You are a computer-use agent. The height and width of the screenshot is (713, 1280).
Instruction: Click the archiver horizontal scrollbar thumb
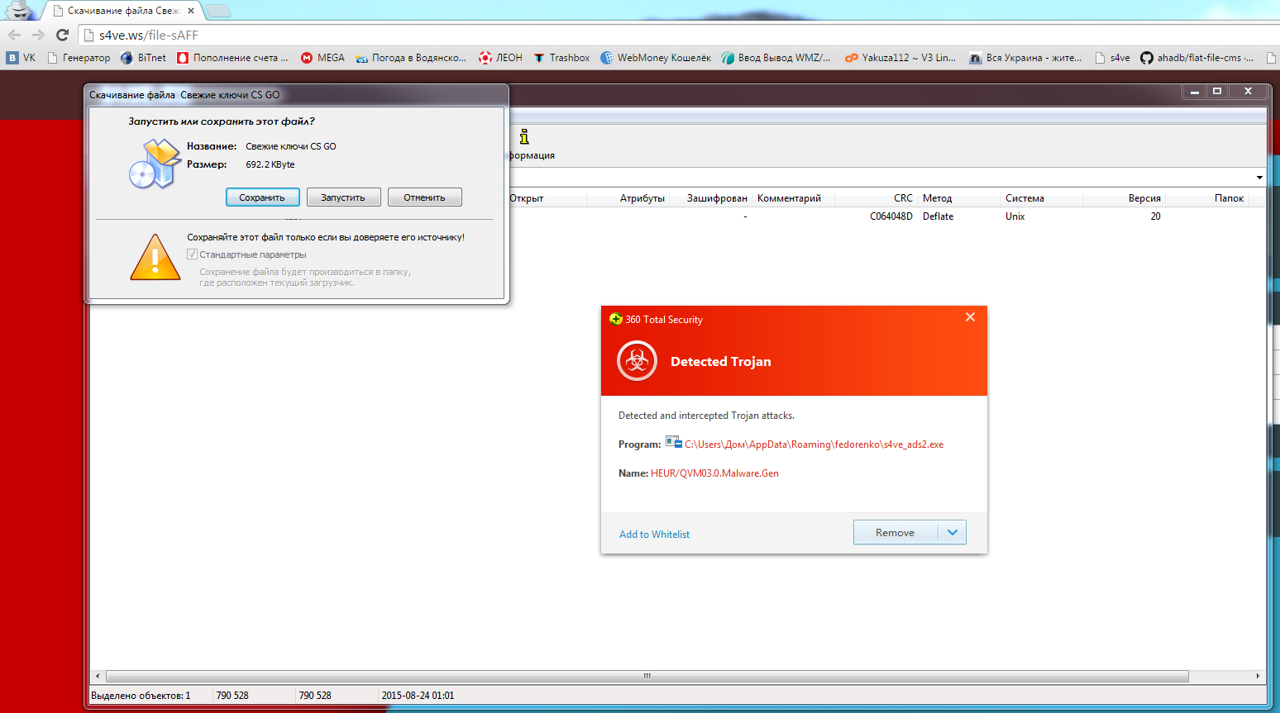[647, 676]
